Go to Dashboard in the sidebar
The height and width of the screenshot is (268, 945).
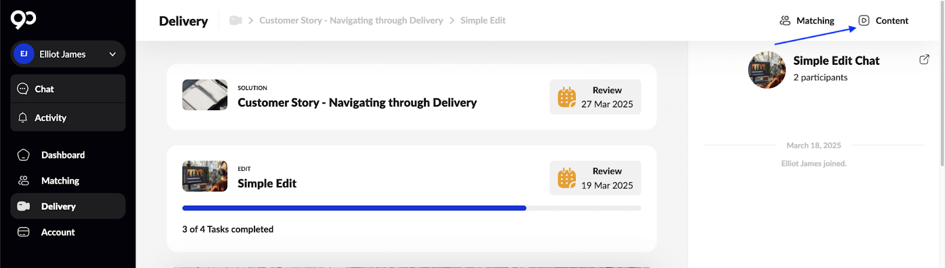point(63,155)
